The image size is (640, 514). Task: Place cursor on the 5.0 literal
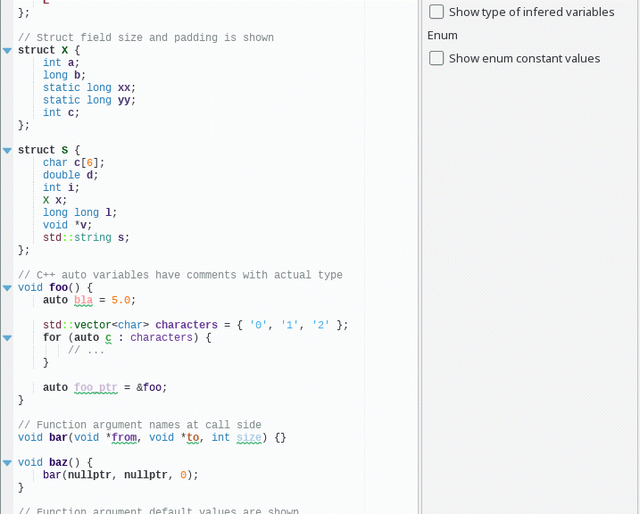coord(123,301)
